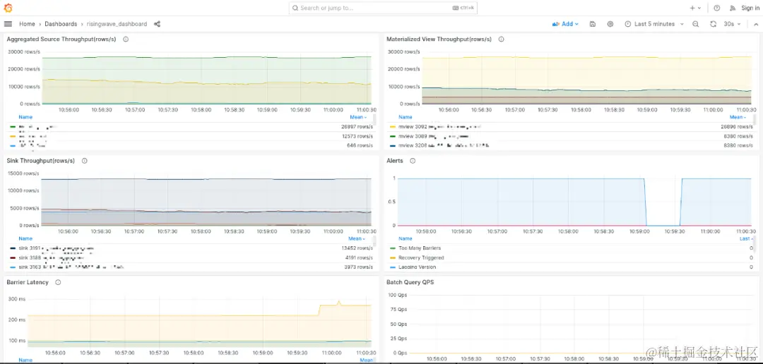The height and width of the screenshot is (364, 763).
Task: Sort Materialized View legend by Mean
Action: 738,117
